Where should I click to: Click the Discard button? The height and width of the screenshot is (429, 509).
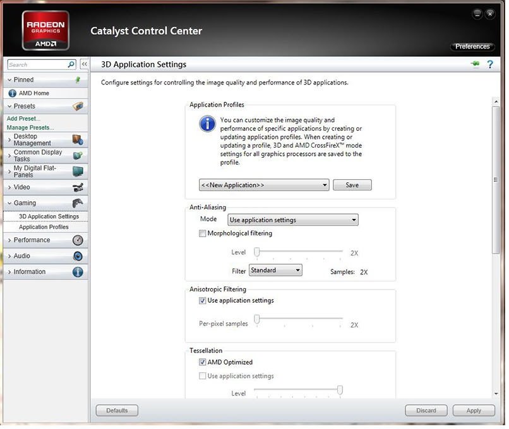(x=426, y=411)
